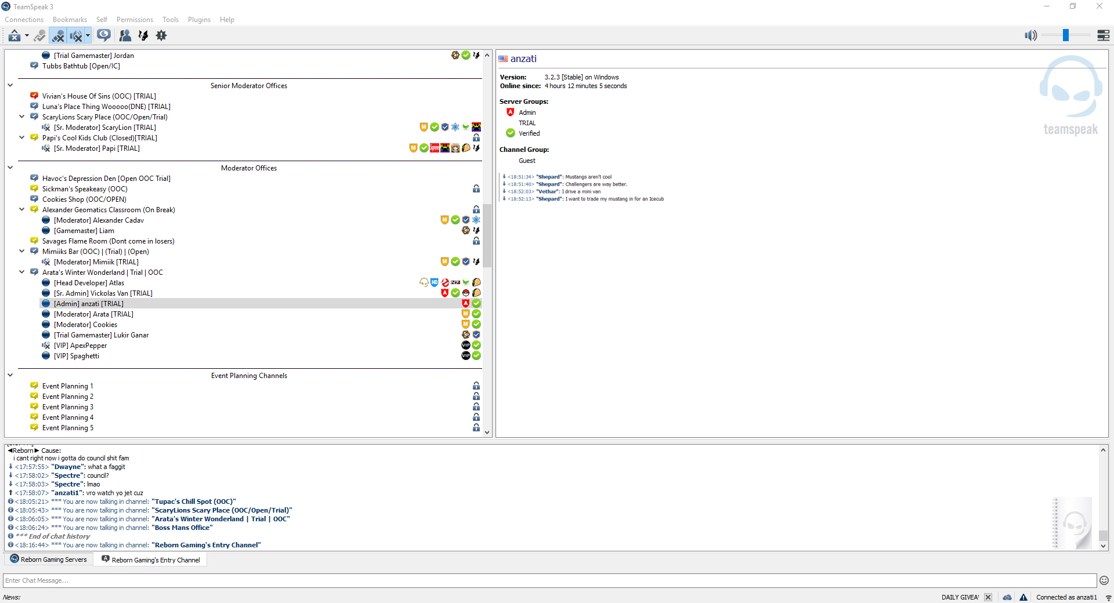Select Luna's Place Thing channel
Image resolution: width=1114 pixels, height=603 pixels.
[106, 107]
